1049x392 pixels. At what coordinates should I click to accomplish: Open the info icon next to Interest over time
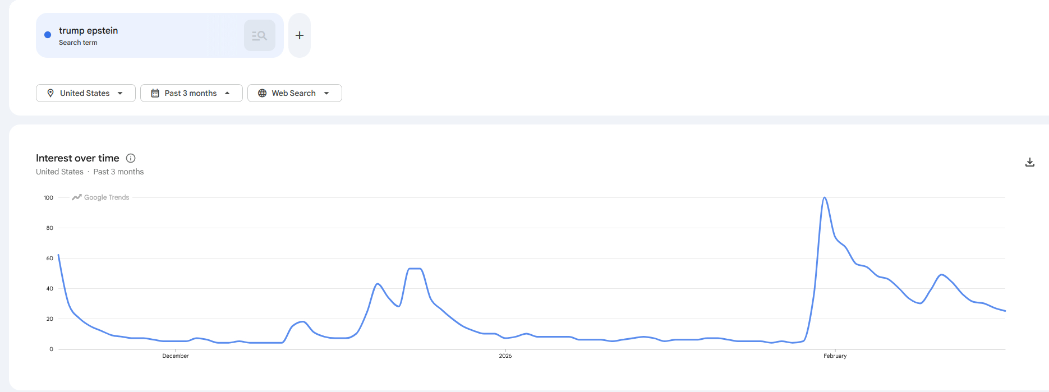[x=131, y=158]
